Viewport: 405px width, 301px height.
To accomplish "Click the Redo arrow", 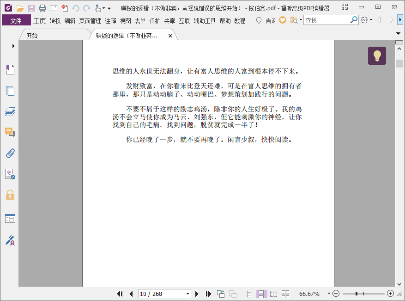I will tap(87, 8).
